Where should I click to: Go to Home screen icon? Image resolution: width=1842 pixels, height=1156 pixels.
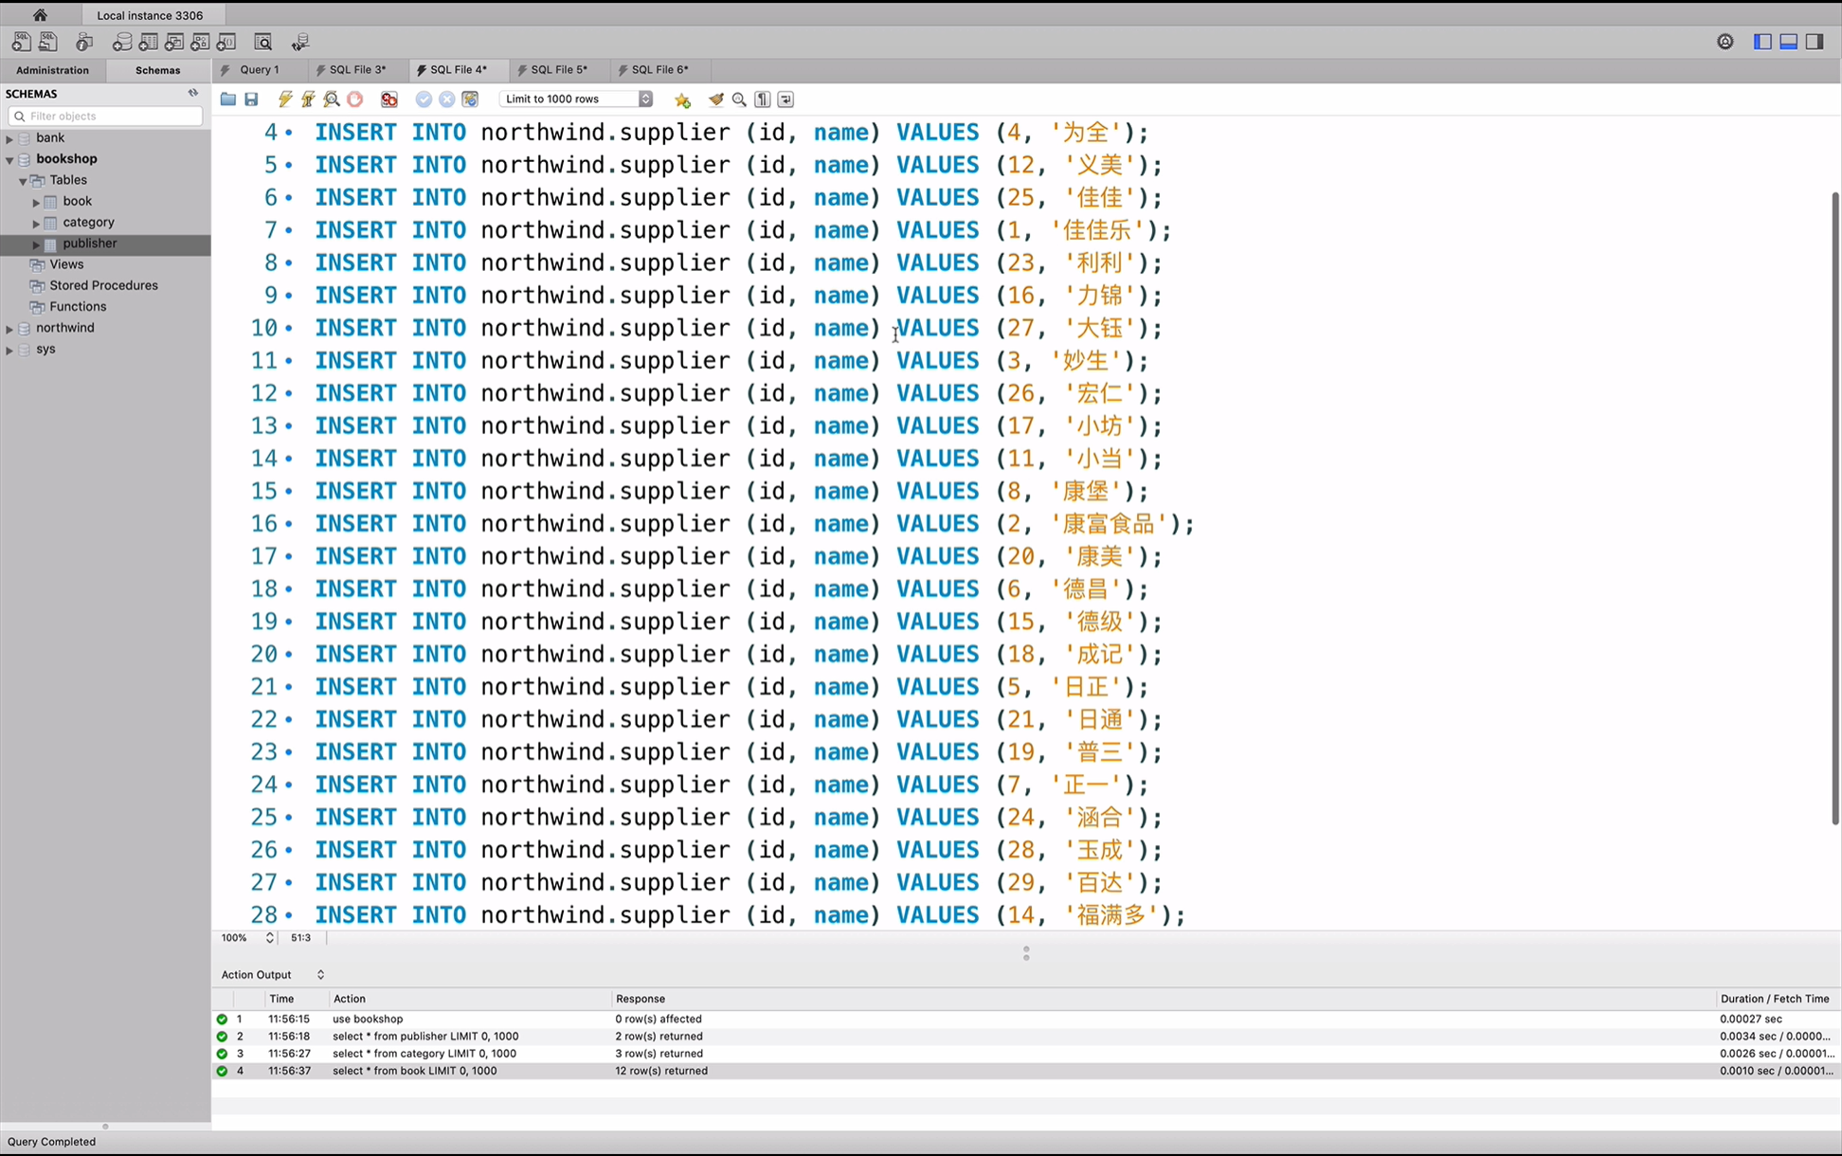(40, 14)
